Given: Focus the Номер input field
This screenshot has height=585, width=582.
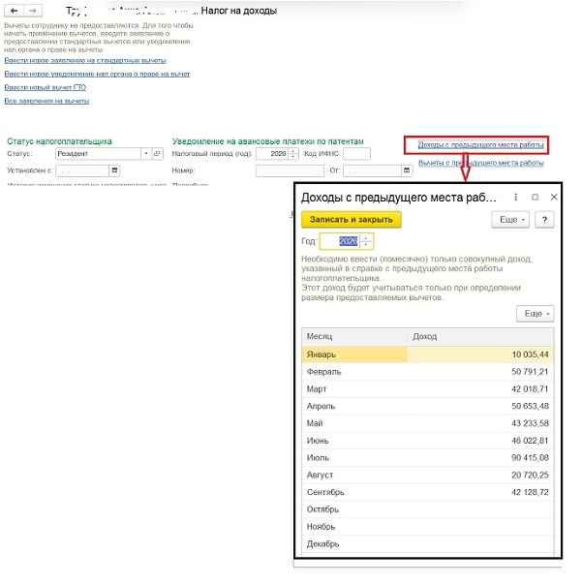Looking at the screenshot, I should pyautogui.click(x=290, y=170).
